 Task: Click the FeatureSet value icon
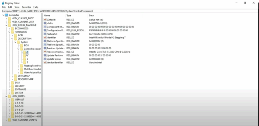point(45,34)
